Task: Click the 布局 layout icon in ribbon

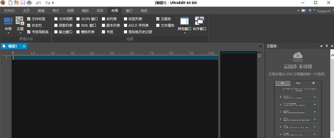Action: 8,21
